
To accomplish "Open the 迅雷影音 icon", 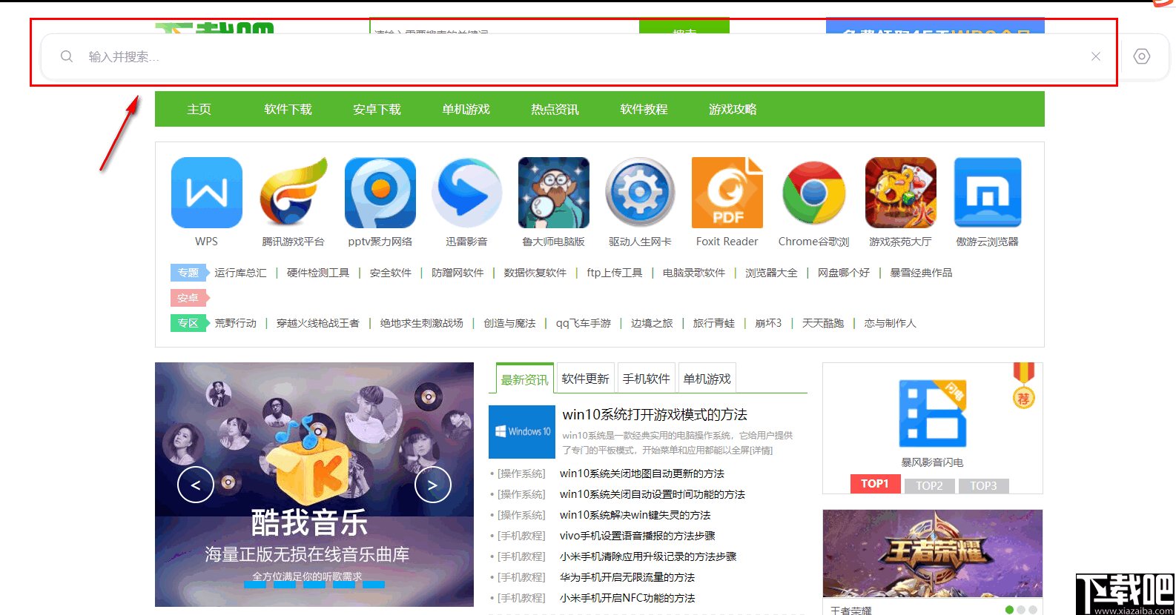I will pos(467,193).
